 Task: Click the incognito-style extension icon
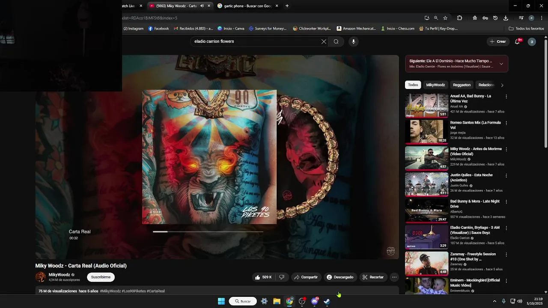(475, 18)
